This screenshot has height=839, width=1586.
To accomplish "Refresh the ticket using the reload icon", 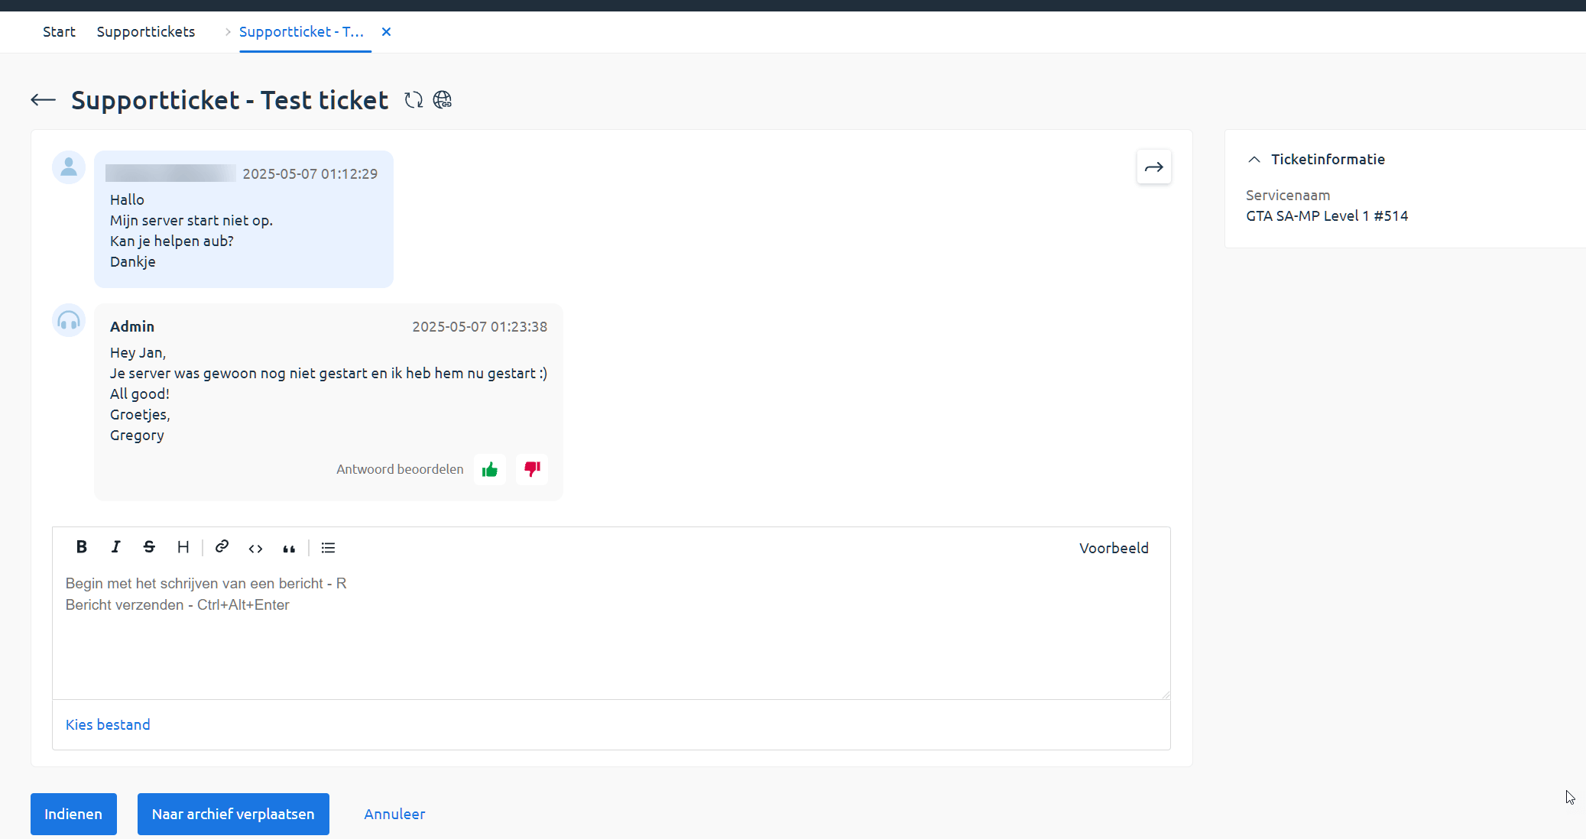I will (414, 99).
